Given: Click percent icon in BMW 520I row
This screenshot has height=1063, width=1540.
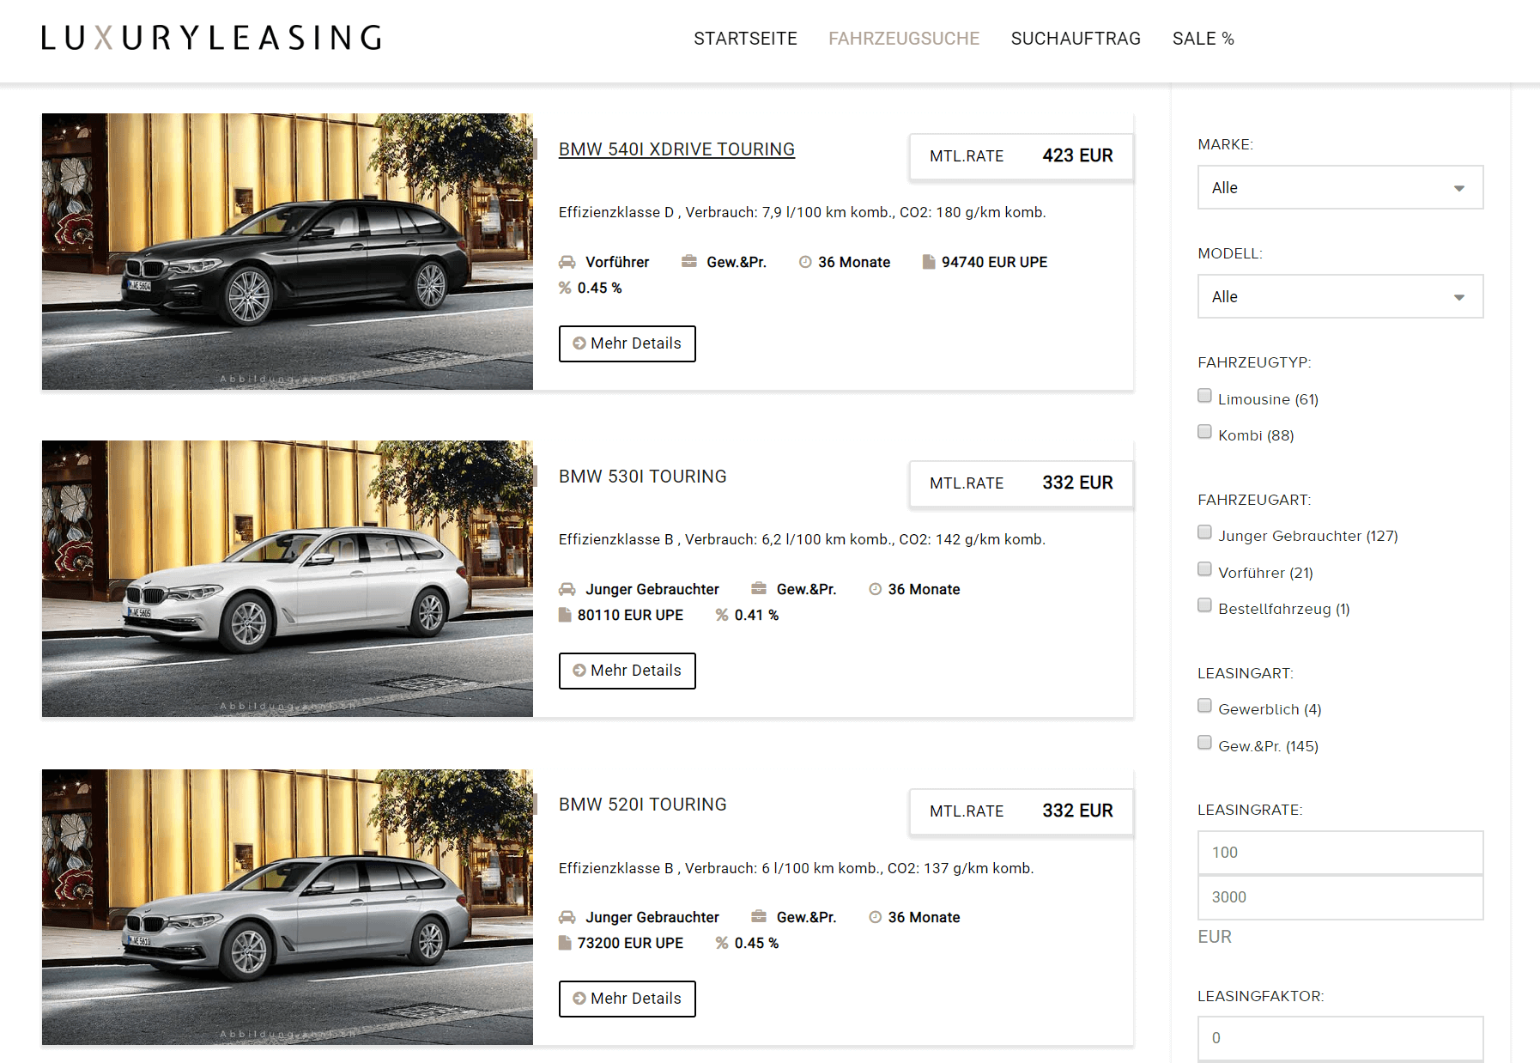Looking at the screenshot, I should pos(722,943).
